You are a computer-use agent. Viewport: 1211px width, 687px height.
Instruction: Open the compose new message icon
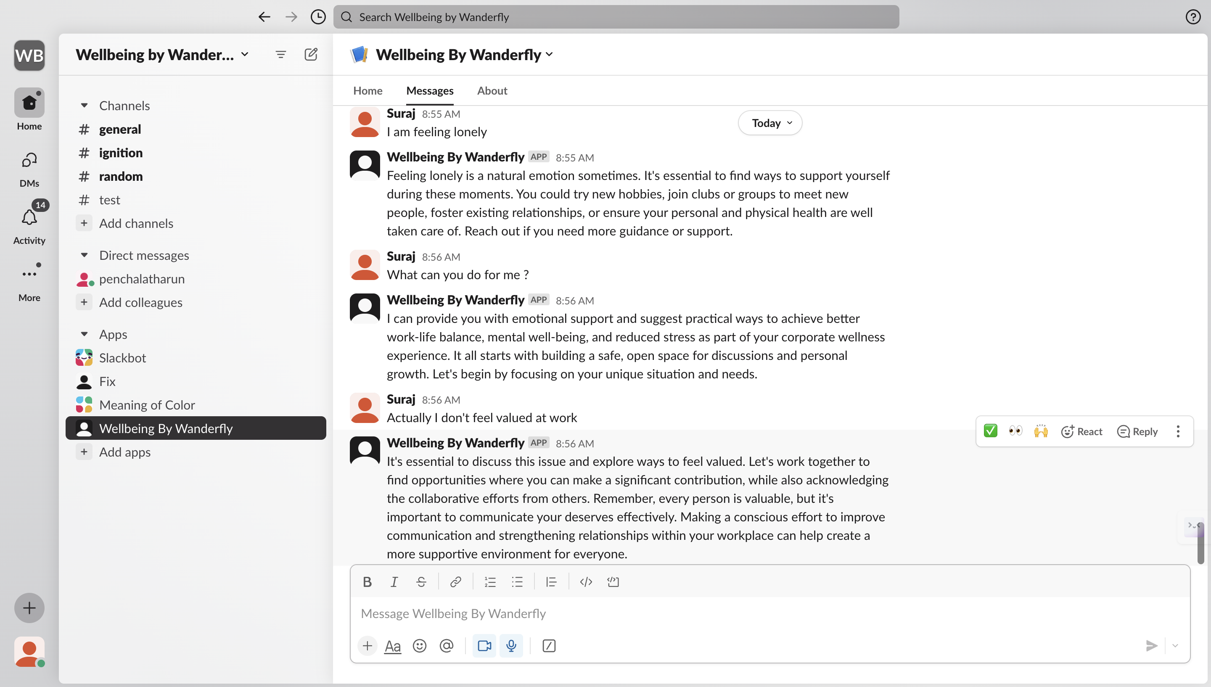click(x=311, y=55)
